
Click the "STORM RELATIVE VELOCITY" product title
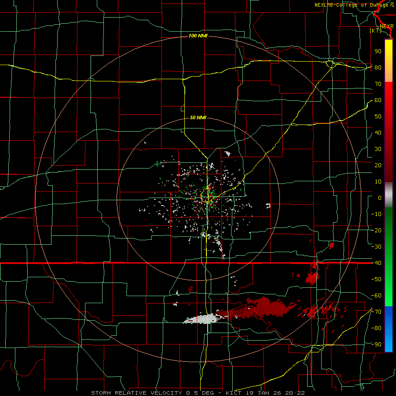point(136,393)
